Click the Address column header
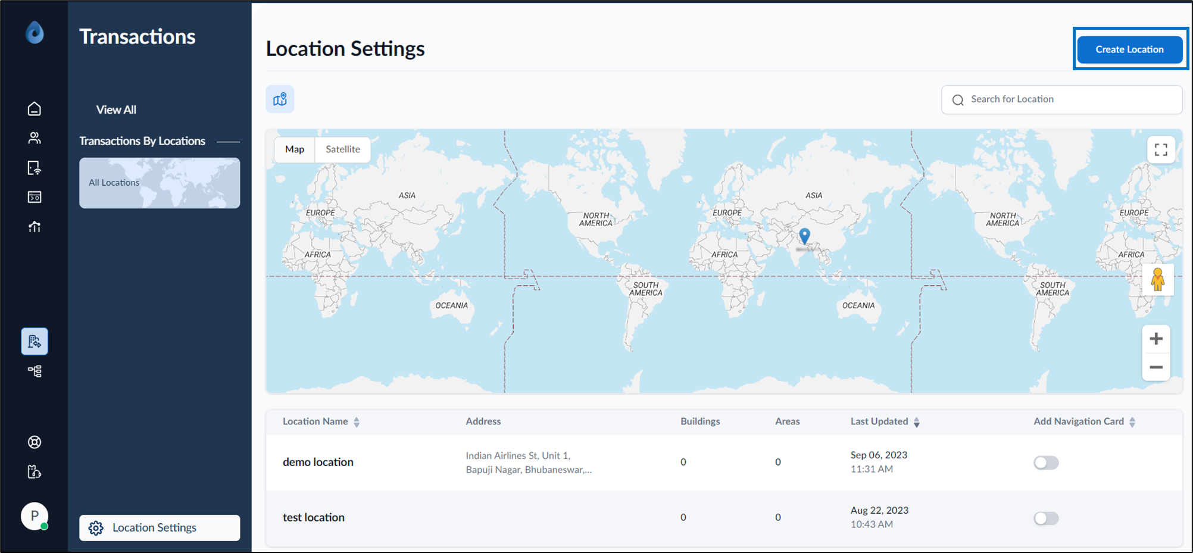The width and height of the screenshot is (1193, 553). [483, 421]
